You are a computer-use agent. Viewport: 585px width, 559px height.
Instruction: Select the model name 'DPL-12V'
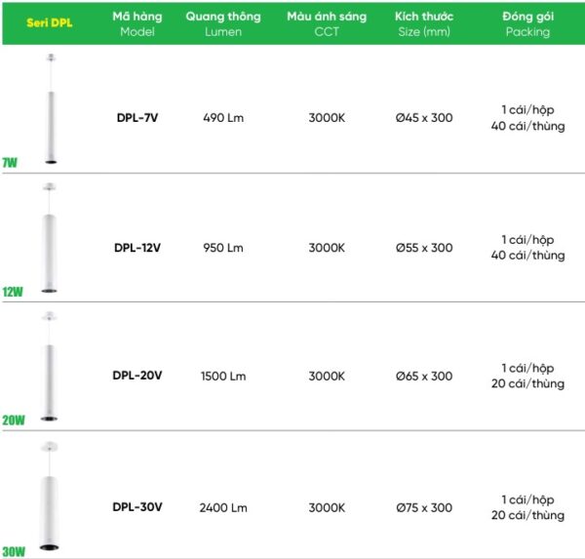(x=137, y=248)
